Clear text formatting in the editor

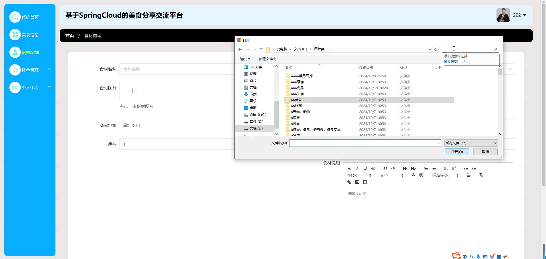(481, 175)
